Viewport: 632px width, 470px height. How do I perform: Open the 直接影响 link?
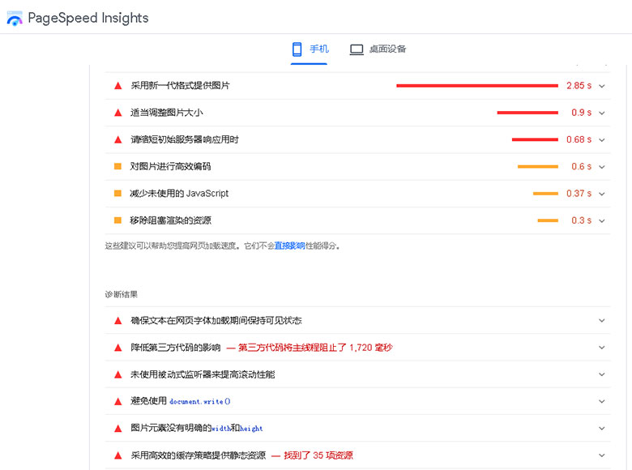289,246
